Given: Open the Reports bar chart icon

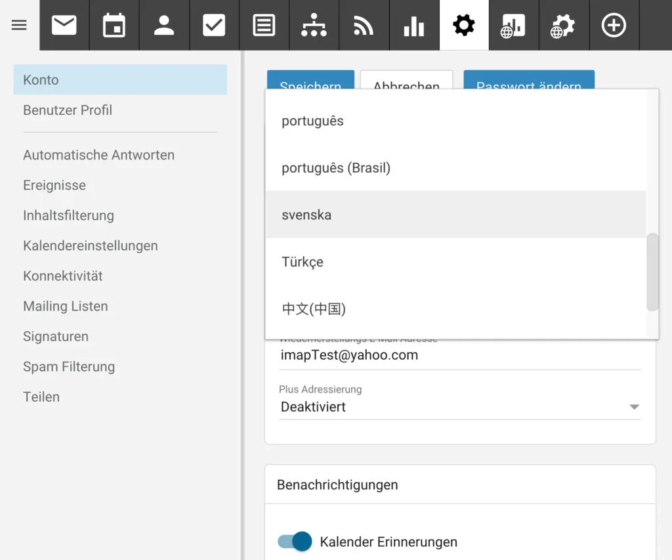Looking at the screenshot, I should pyautogui.click(x=413, y=26).
